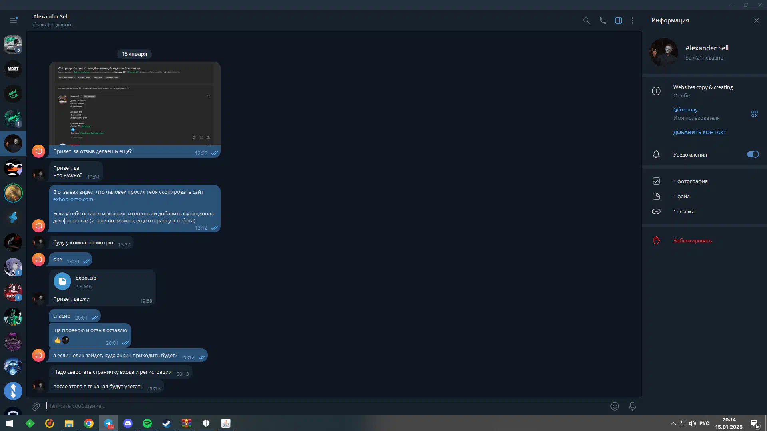The width and height of the screenshot is (767, 431).
Task: Record a voice message with microphone
Action: coord(632,406)
